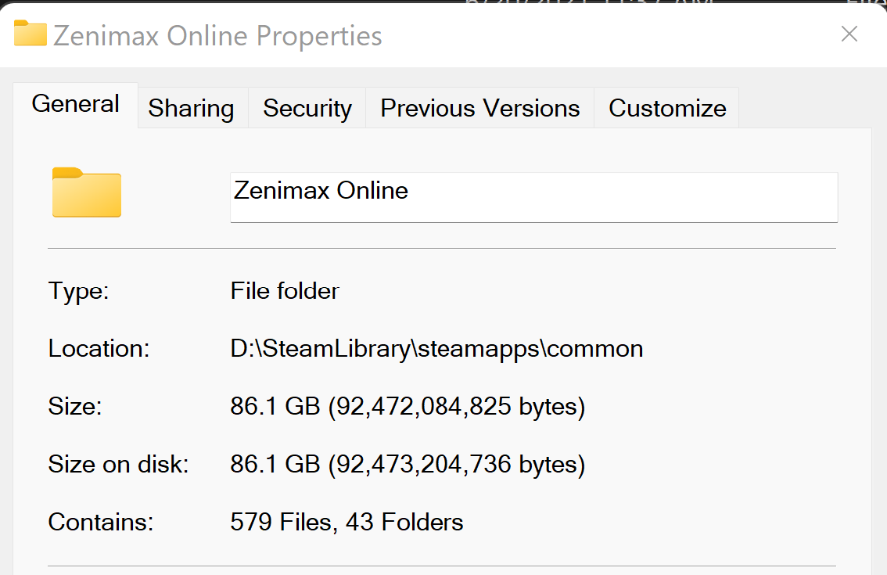Go to the Previous Versions tab
The width and height of the screenshot is (887, 575).
pos(479,107)
